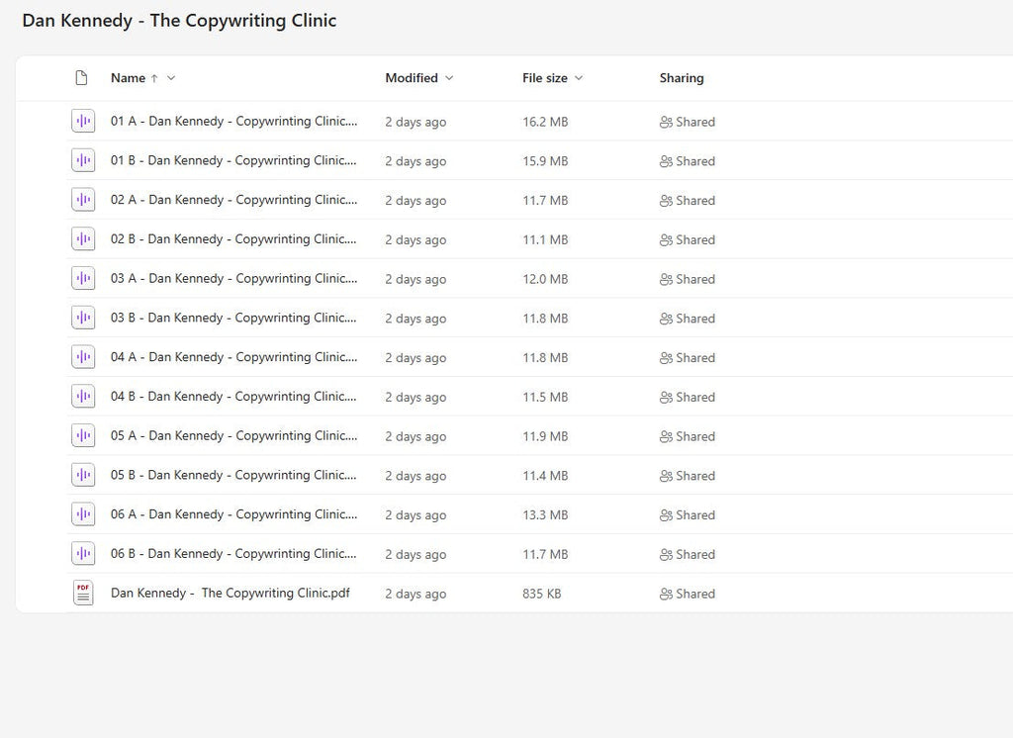Click Shared status text for 05 A row
The height and width of the screenshot is (738, 1013).
coord(695,437)
